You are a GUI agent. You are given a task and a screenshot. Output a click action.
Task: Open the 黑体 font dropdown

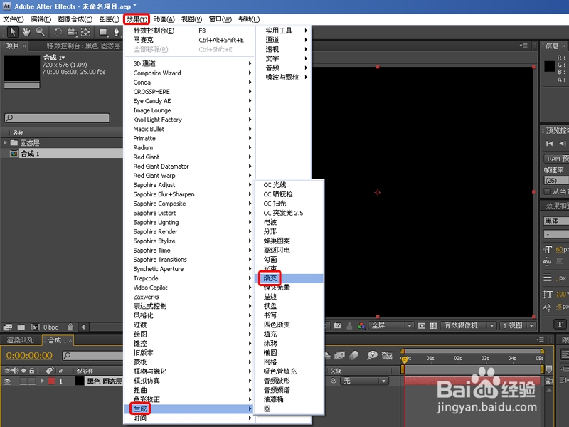556,221
